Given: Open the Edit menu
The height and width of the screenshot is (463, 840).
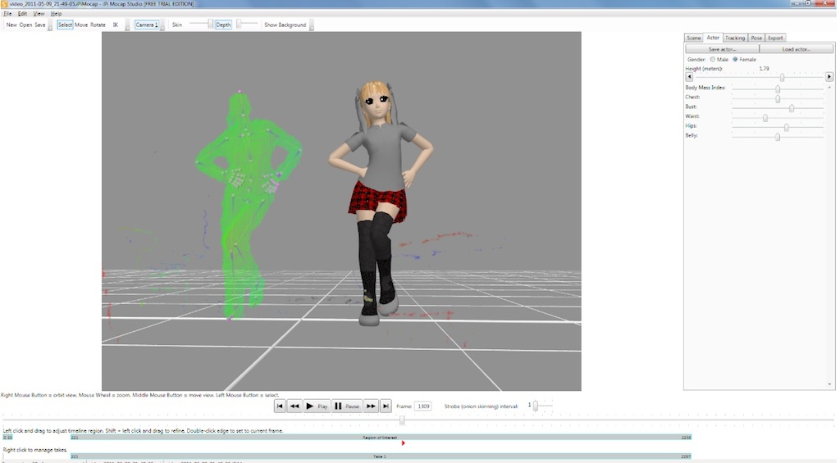Looking at the screenshot, I should click(22, 13).
